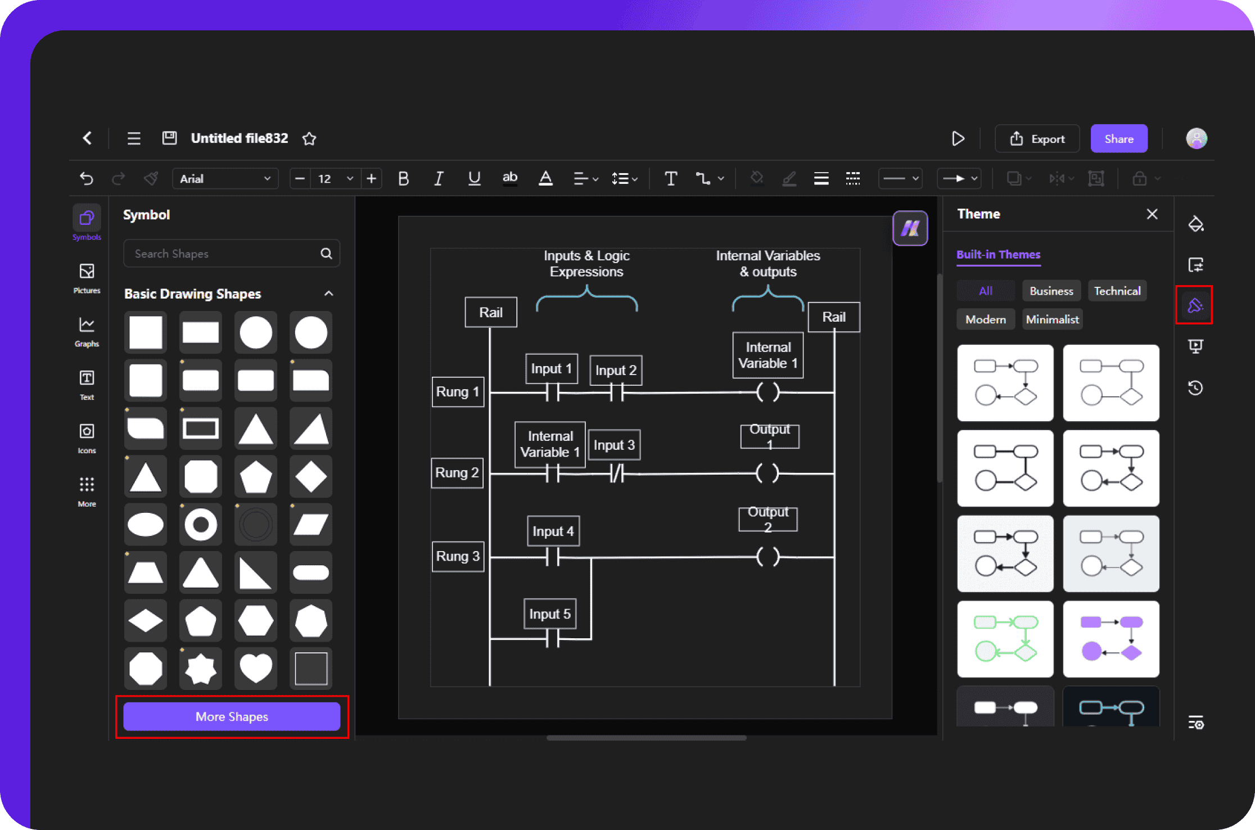Select the Technical theme filter tab
The height and width of the screenshot is (830, 1255).
(1117, 291)
